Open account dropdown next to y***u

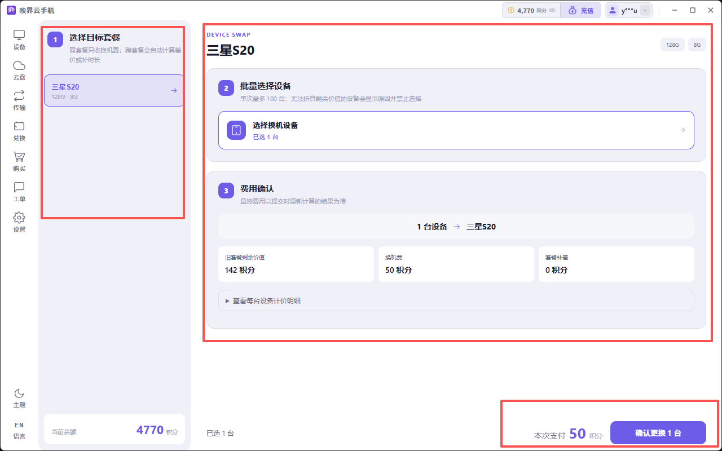coord(645,10)
